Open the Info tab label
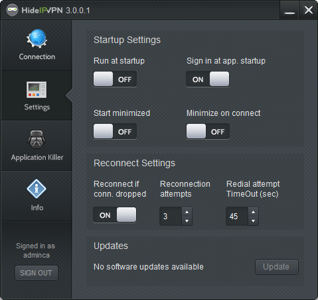The image size is (318, 300). tap(37, 207)
